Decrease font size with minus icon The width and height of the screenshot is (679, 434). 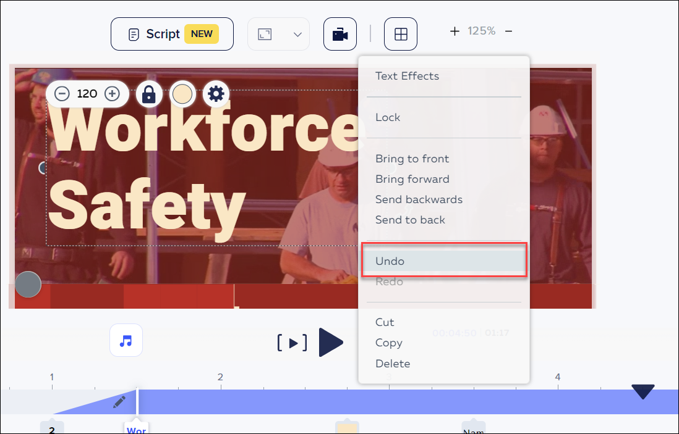62,94
